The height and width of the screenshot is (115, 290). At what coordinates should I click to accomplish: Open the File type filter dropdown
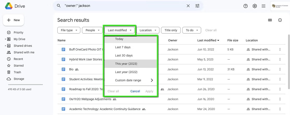point(69,30)
